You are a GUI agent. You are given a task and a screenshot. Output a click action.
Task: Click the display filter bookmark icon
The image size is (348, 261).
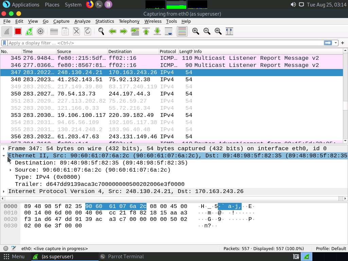(4, 43)
